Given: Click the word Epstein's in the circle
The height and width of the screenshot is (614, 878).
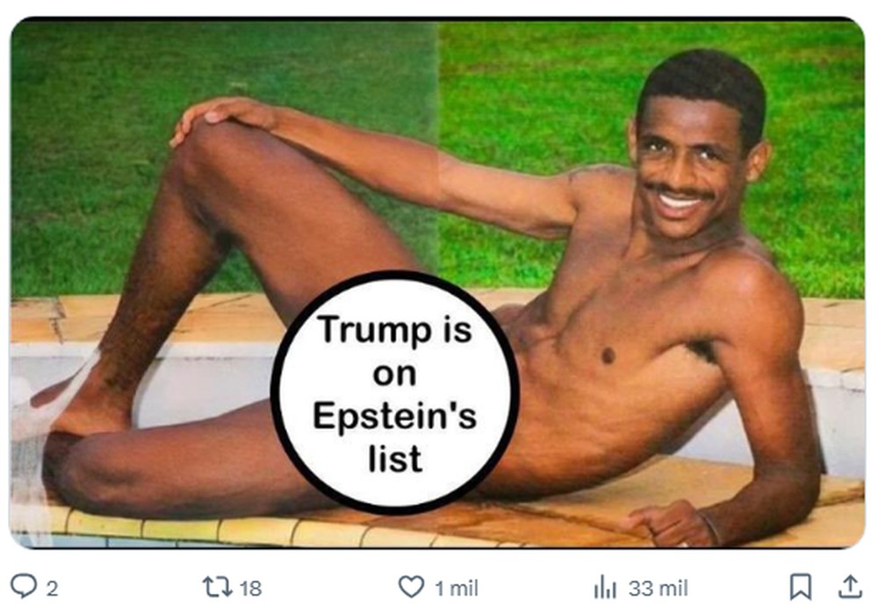Looking at the screenshot, I should pyautogui.click(x=395, y=417).
